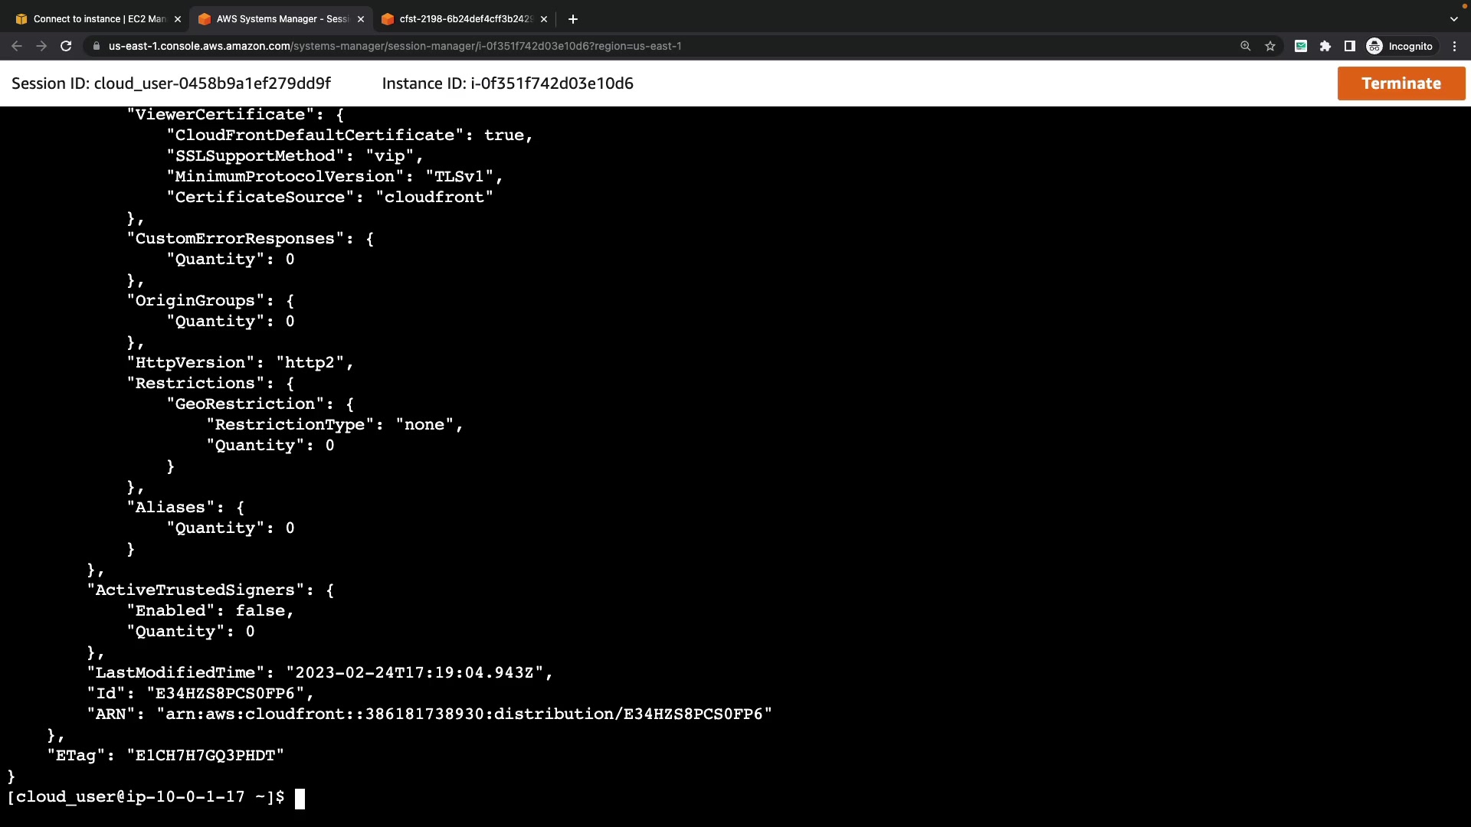Click the green mail extension icon
Image resolution: width=1471 pixels, height=827 pixels.
pos(1301,46)
